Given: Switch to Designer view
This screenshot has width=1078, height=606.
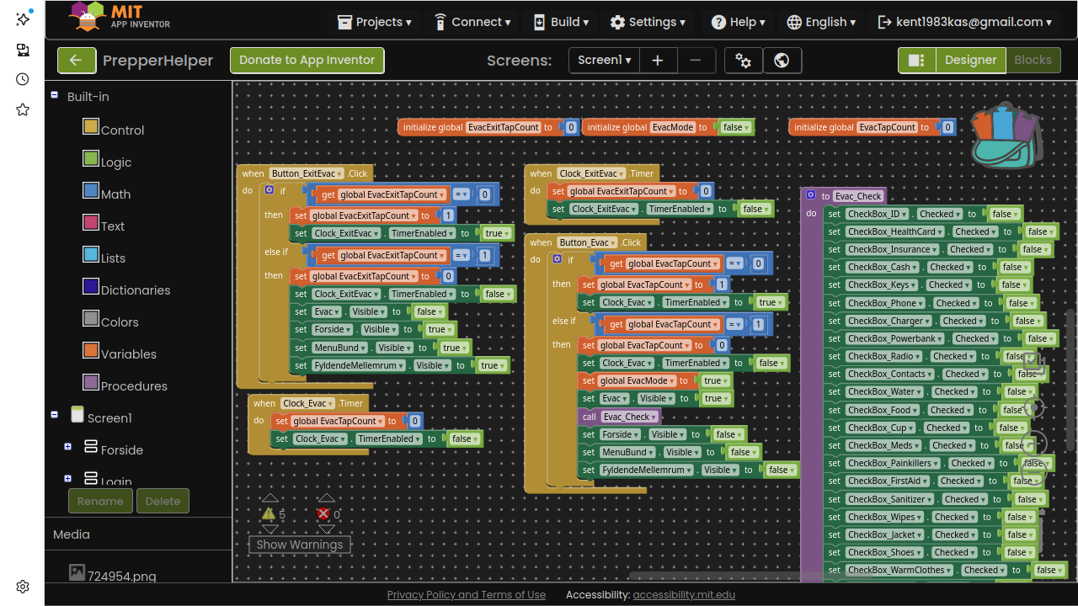Looking at the screenshot, I should click(970, 60).
